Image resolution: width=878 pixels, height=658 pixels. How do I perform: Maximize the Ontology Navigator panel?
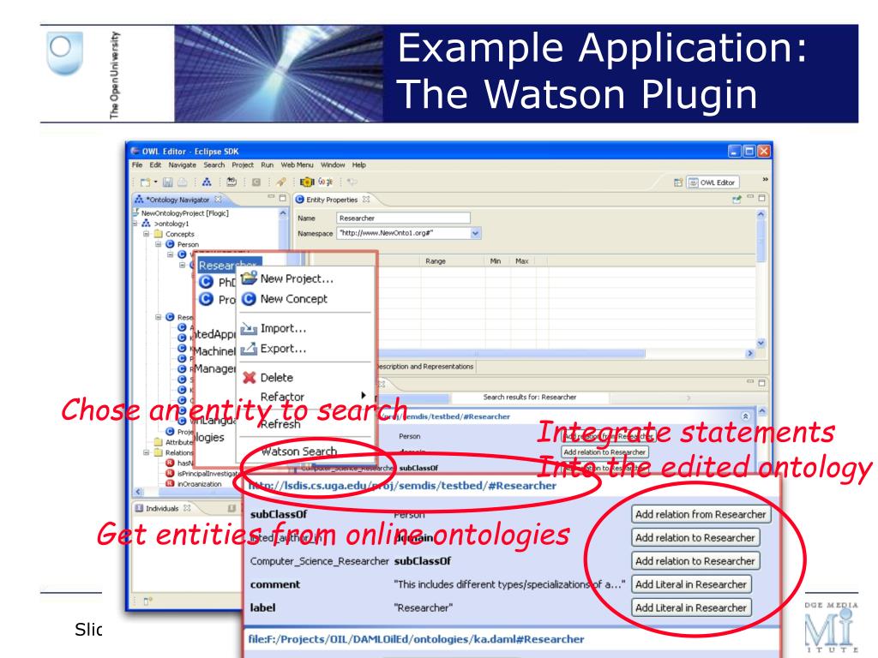pyautogui.click(x=283, y=198)
